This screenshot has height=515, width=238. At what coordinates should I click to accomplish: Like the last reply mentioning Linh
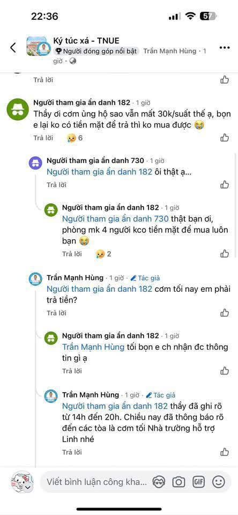pyautogui.click(x=225, y=452)
